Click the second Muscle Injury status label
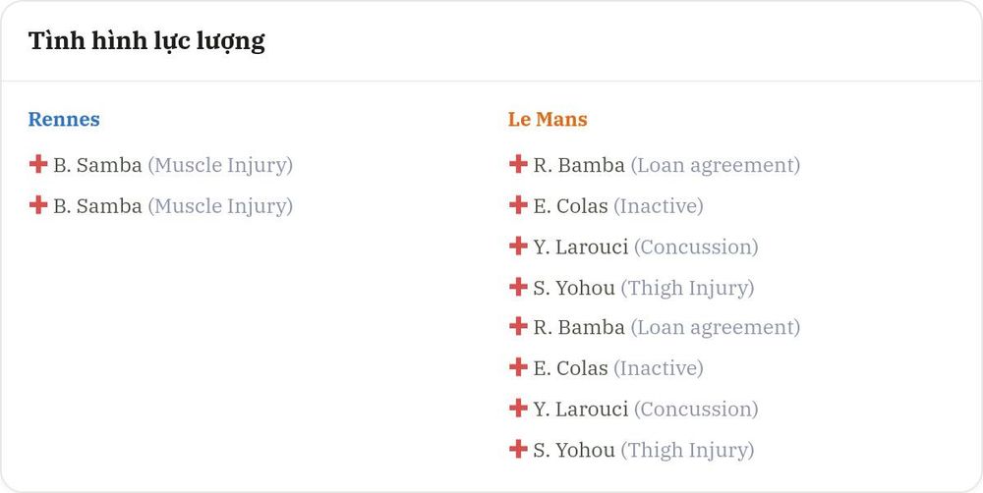Image resolution: width=983 pixels, height=493 pixels. point(220,206)
